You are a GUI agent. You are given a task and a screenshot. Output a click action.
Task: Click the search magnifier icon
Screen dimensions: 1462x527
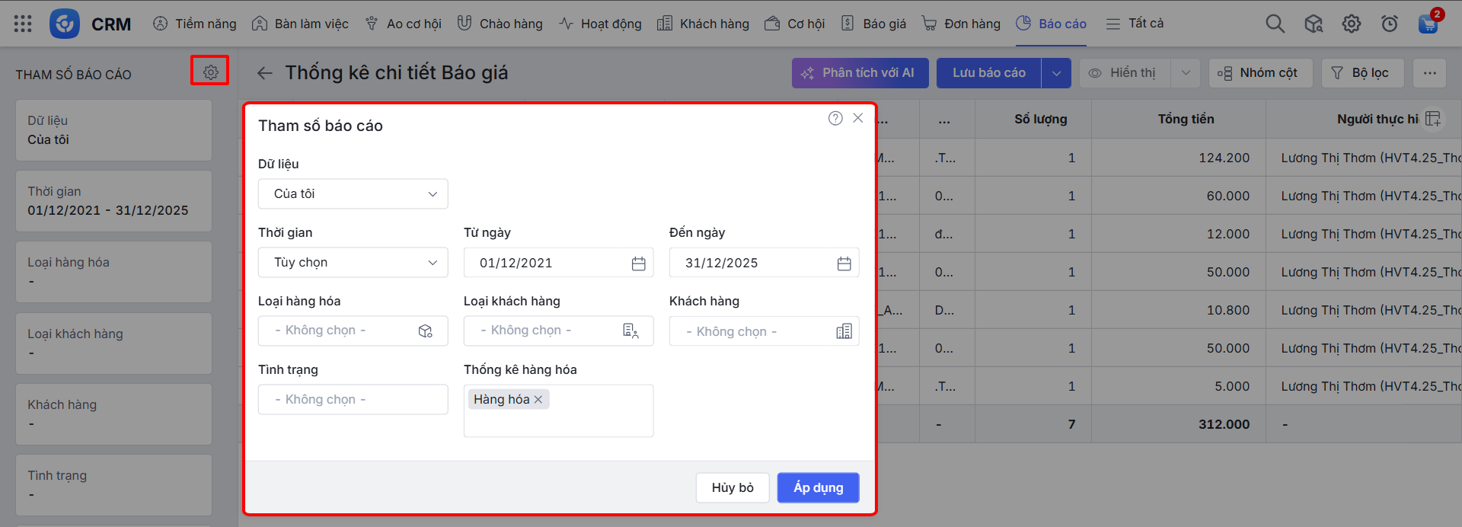1275,24
